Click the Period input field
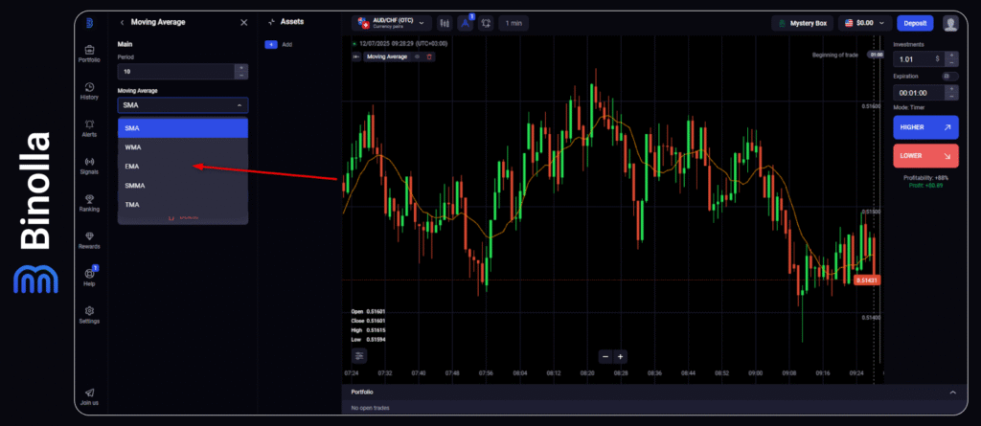Viewport: 981px width, 426px height. [175, 71]
